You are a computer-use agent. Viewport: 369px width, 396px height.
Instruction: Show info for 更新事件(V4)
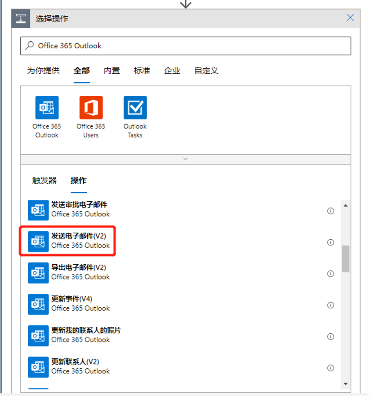(x=331, y=305)
